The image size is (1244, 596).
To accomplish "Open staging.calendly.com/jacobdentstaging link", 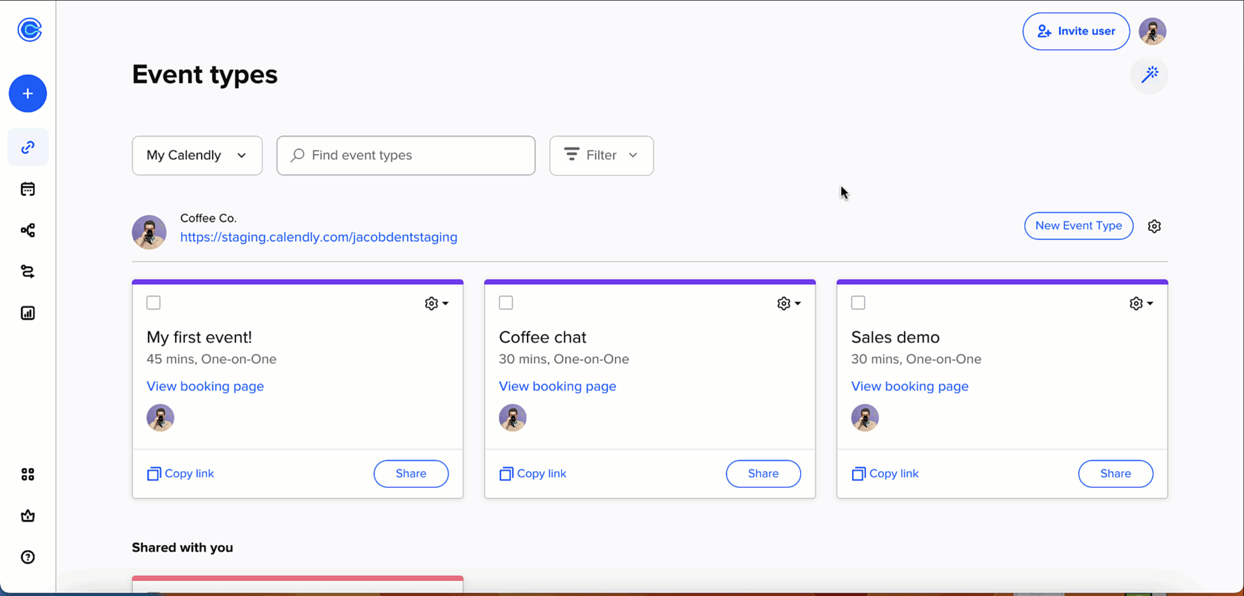I will (x=319, y=237).
